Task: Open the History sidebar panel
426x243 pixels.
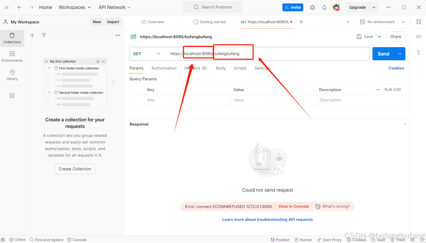Action: 12,75
